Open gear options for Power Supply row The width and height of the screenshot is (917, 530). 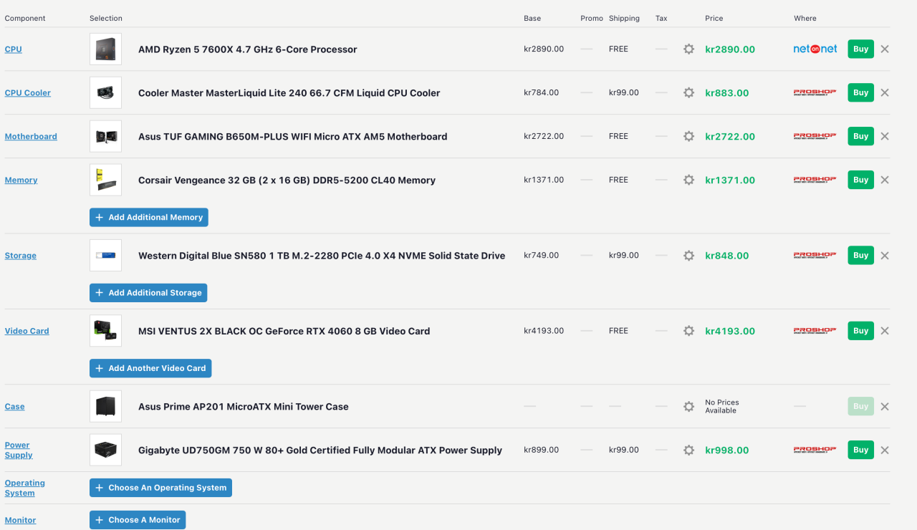(x=688, y=450)
